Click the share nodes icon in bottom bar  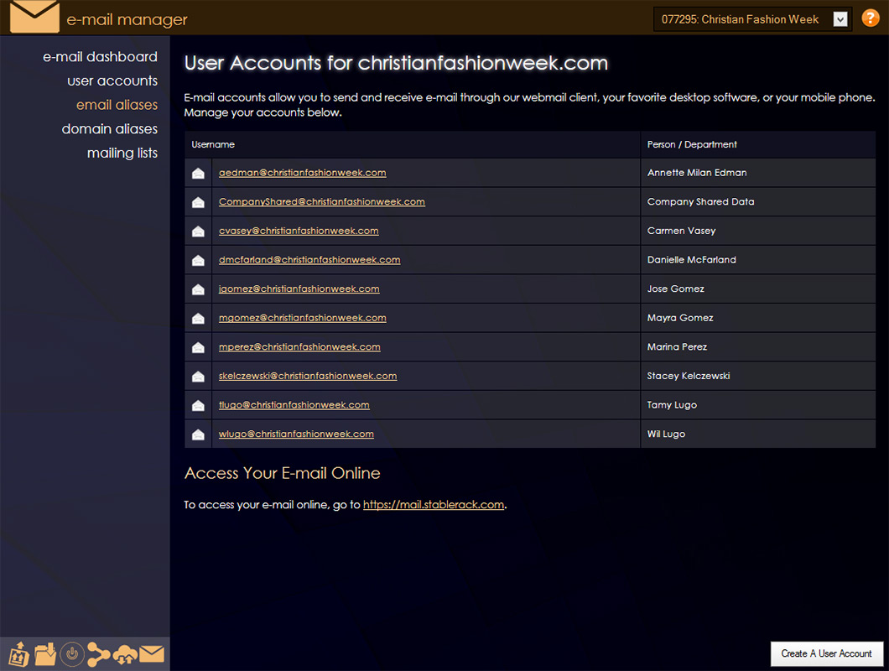(x=99, y=653)
